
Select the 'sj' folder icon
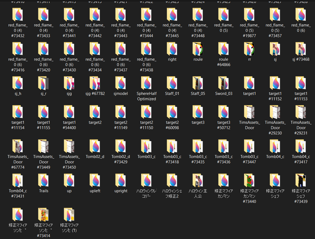(275, 49)
